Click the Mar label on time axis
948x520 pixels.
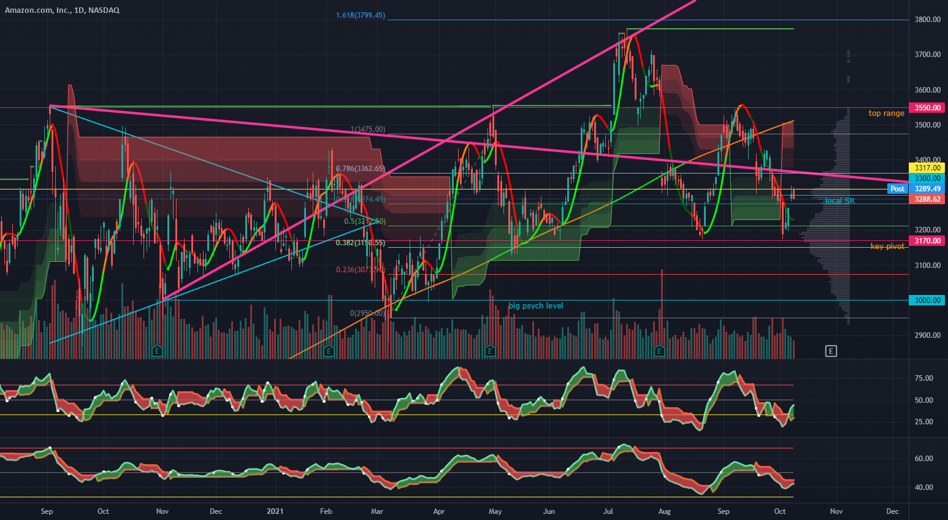click(x=377, y=511)
